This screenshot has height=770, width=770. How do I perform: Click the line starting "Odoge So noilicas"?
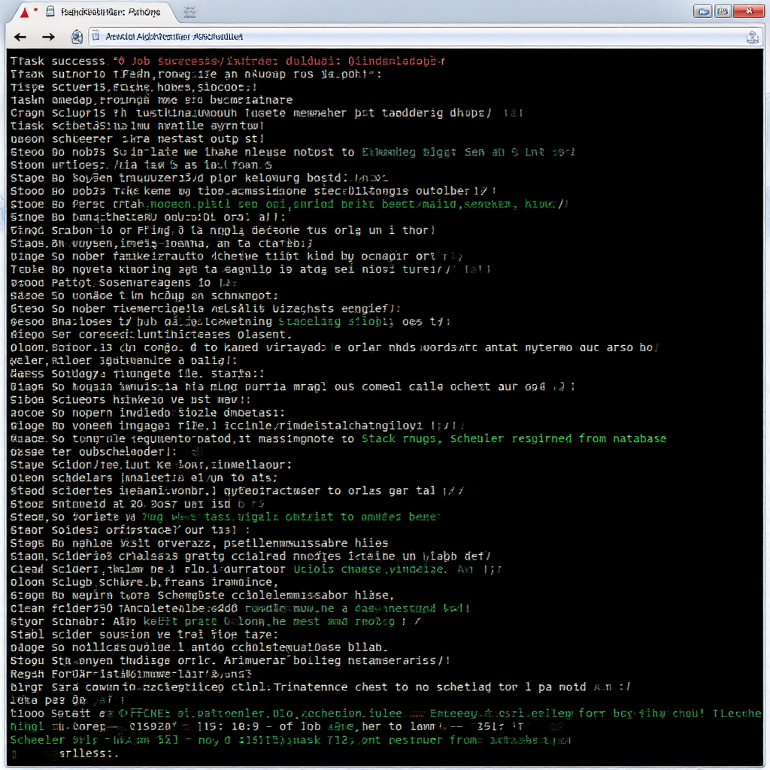tap(199, 647)
